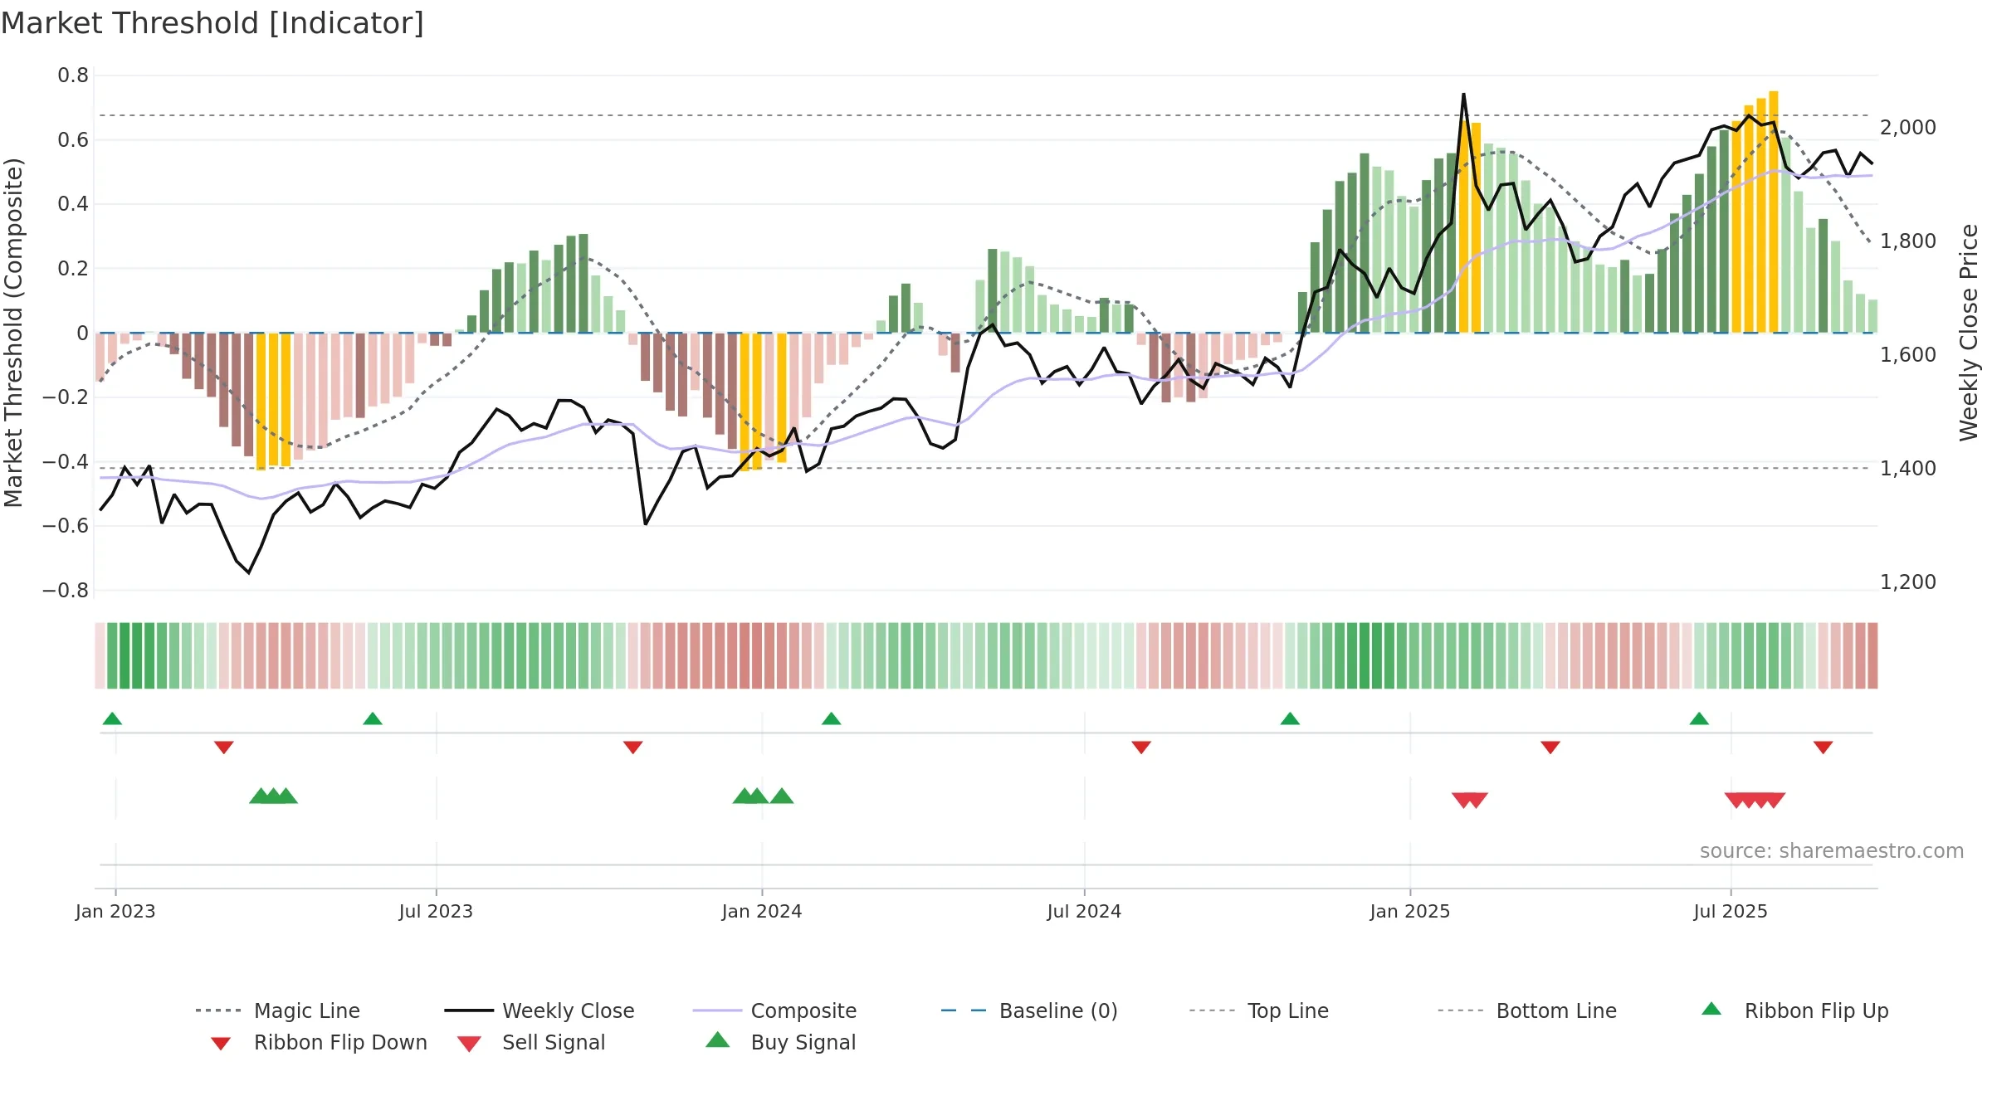The width and height of the screenshot is (1992, 1120).
Task: Click the red Ribbon Flip Down legend triangle
Action: tap(221, 1044)
